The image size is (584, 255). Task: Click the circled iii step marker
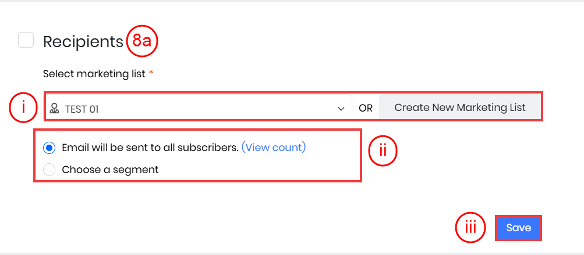470,228
